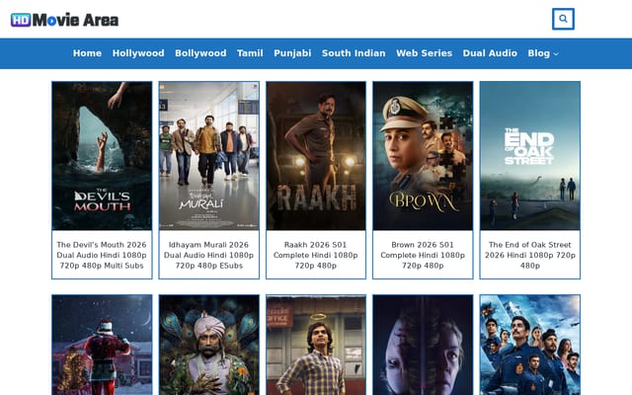This screenshot has width=632, height=395.
Task: Open the Raakh poster
Action: [x=316, y=156]
